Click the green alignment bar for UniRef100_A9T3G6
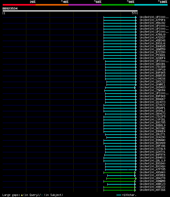This screenshot has height=197, width=170. 120,190
